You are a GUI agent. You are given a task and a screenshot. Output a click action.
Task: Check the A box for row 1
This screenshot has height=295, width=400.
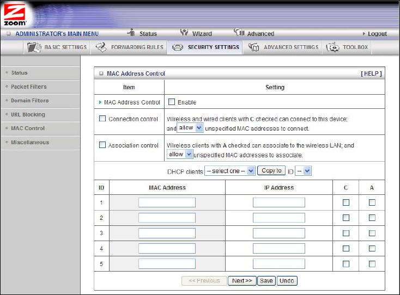click(x=372, y=202)
